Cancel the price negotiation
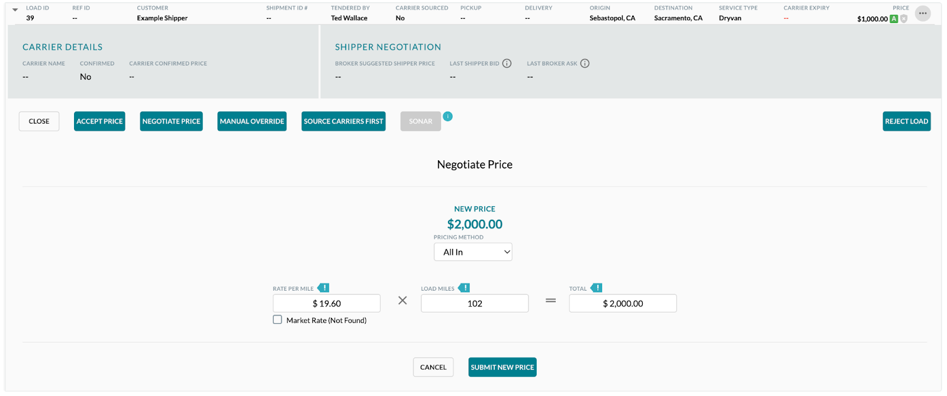 tap(433, 367)
